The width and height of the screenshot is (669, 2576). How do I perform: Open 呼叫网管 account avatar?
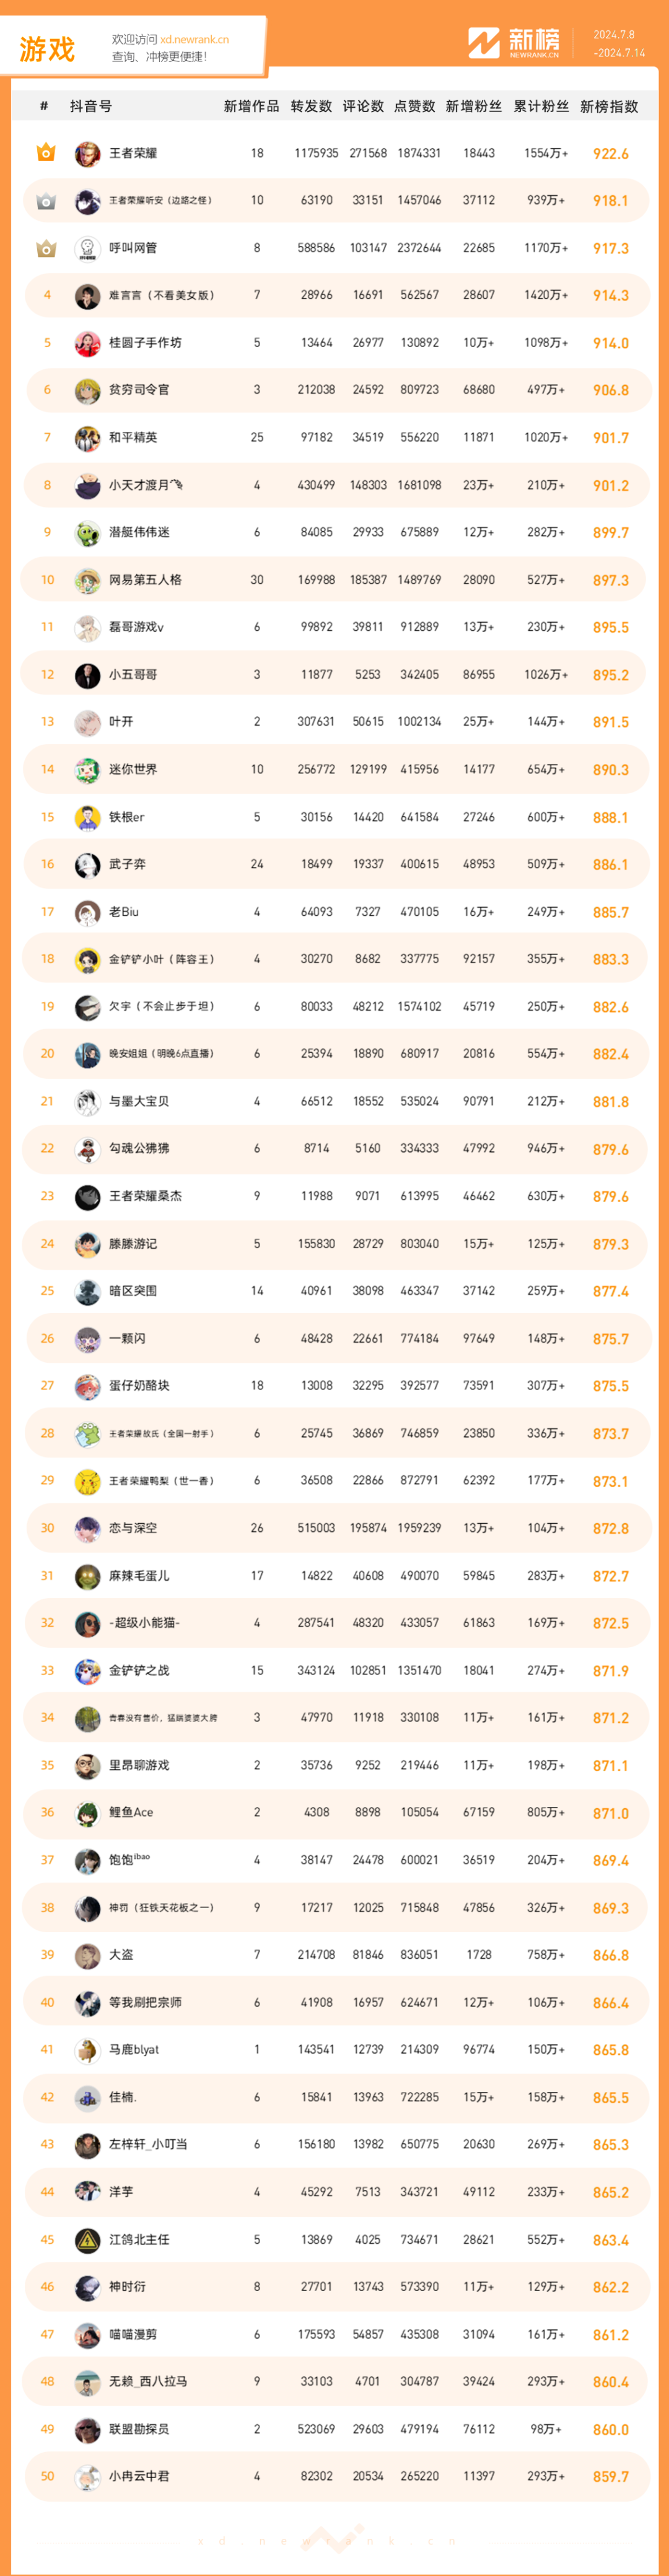tap(87, 248)
